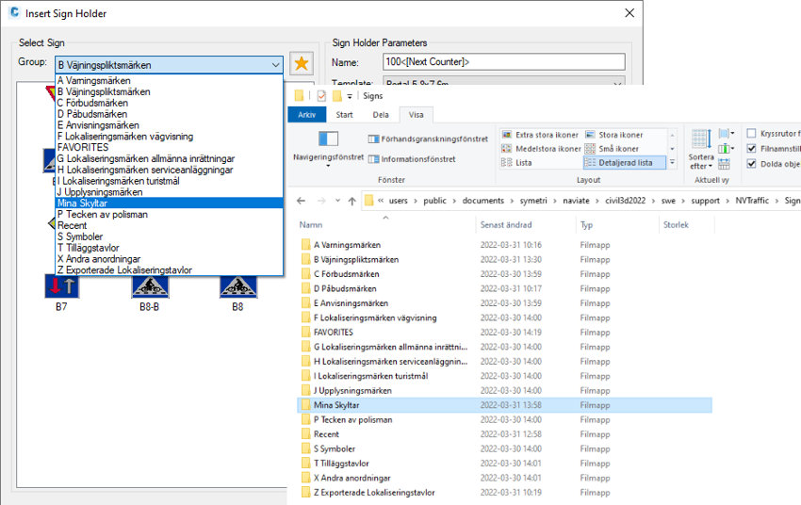Screen dimensions: 801x505
Task: Open the Arkiv tab in Explorer
Action: [306, 114]
